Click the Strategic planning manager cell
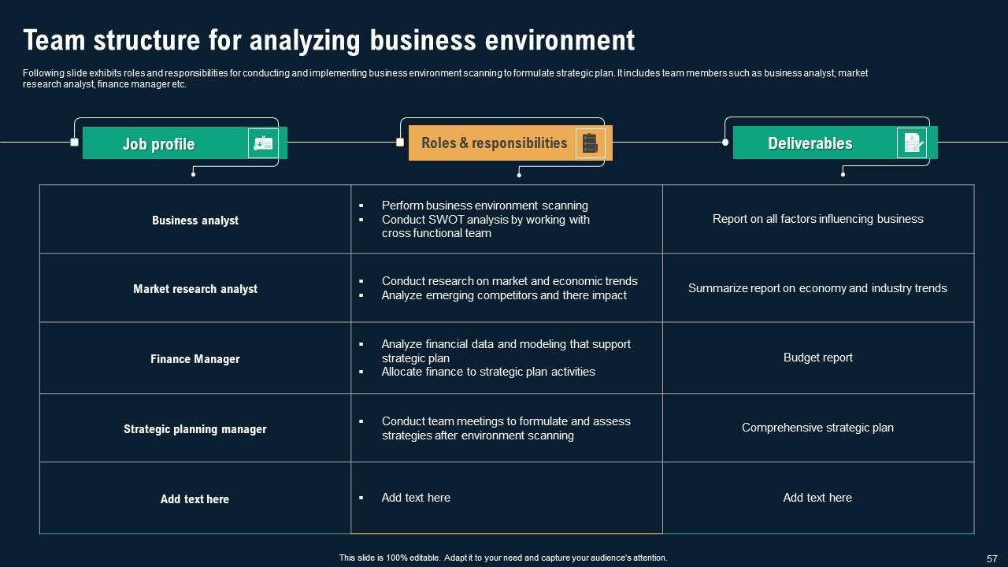 (195, 429)
